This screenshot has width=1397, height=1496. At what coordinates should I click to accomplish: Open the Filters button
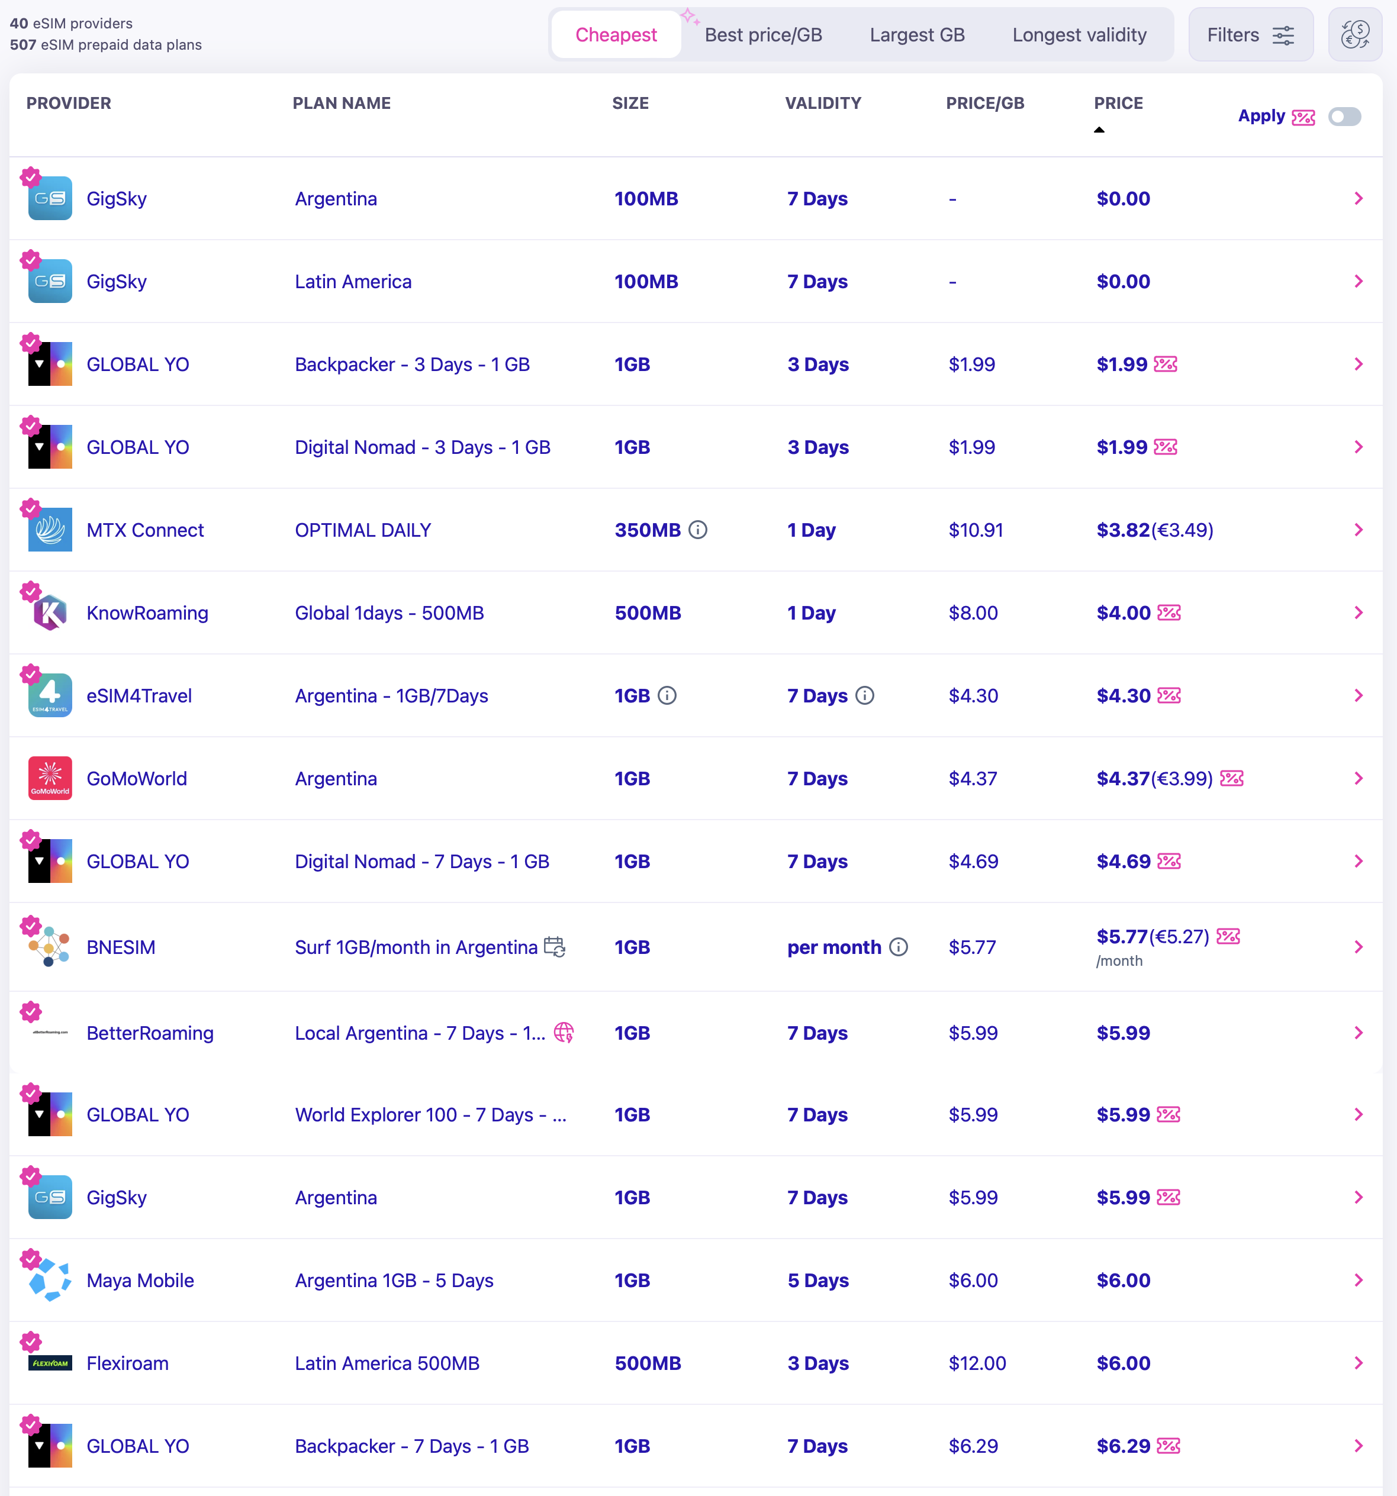[1250, 34]
